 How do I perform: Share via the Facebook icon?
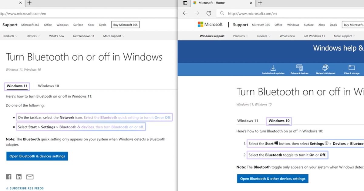point(8,177)
